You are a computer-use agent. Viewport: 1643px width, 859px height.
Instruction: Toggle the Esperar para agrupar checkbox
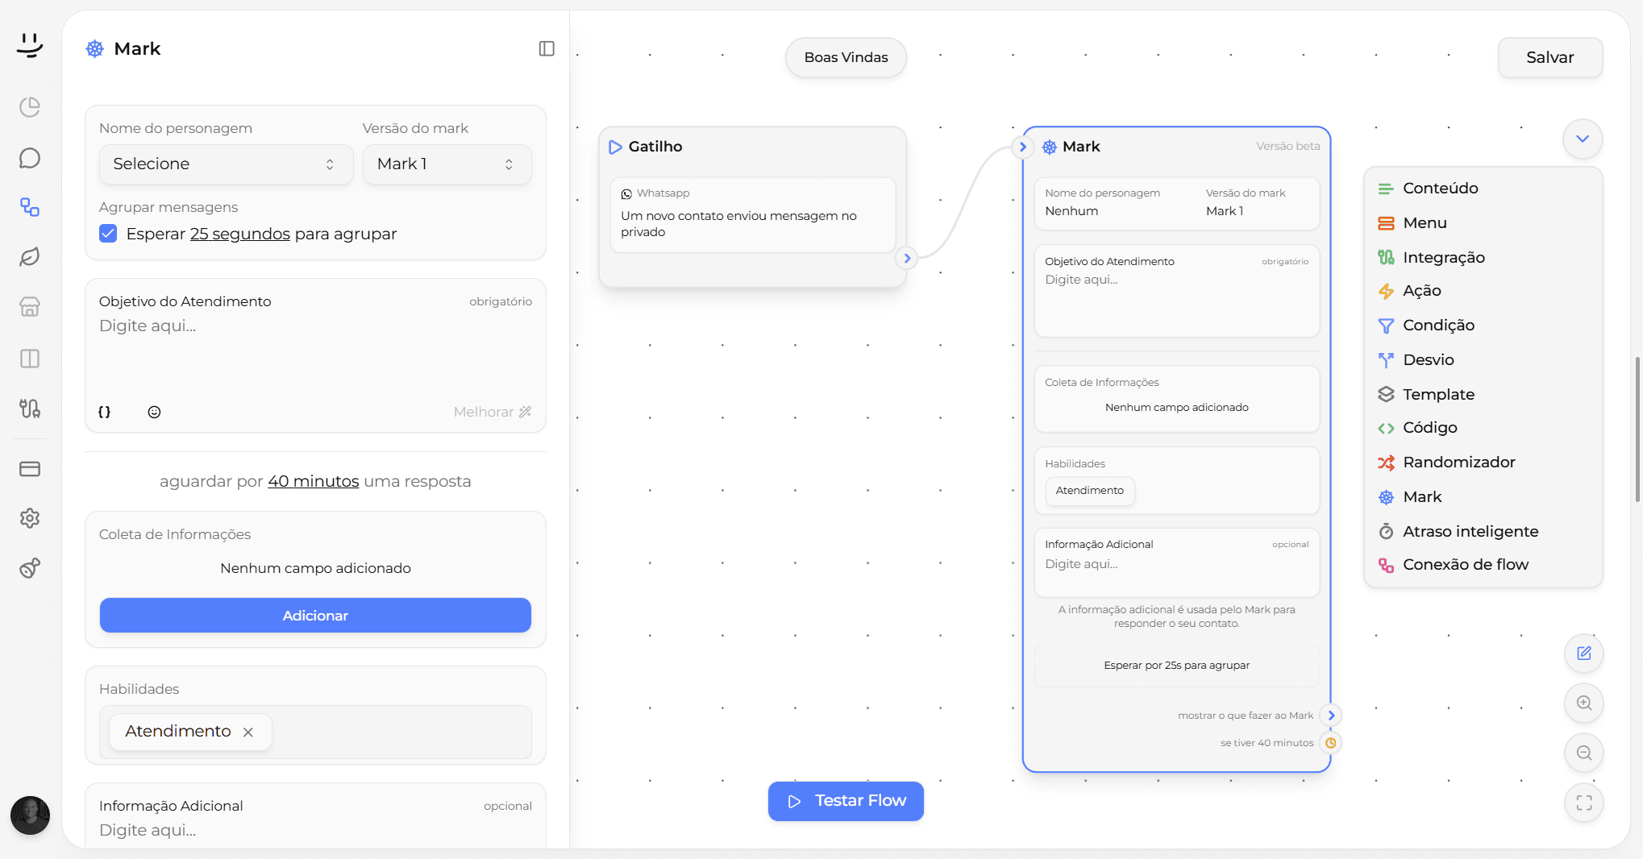[108, 234]
